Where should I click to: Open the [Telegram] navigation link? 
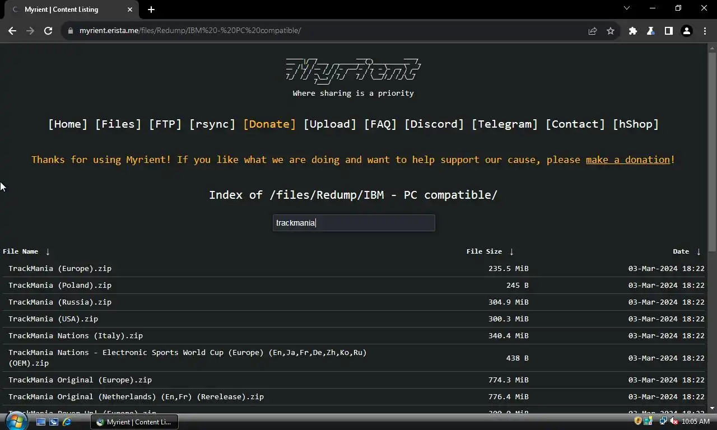(505, 124)
